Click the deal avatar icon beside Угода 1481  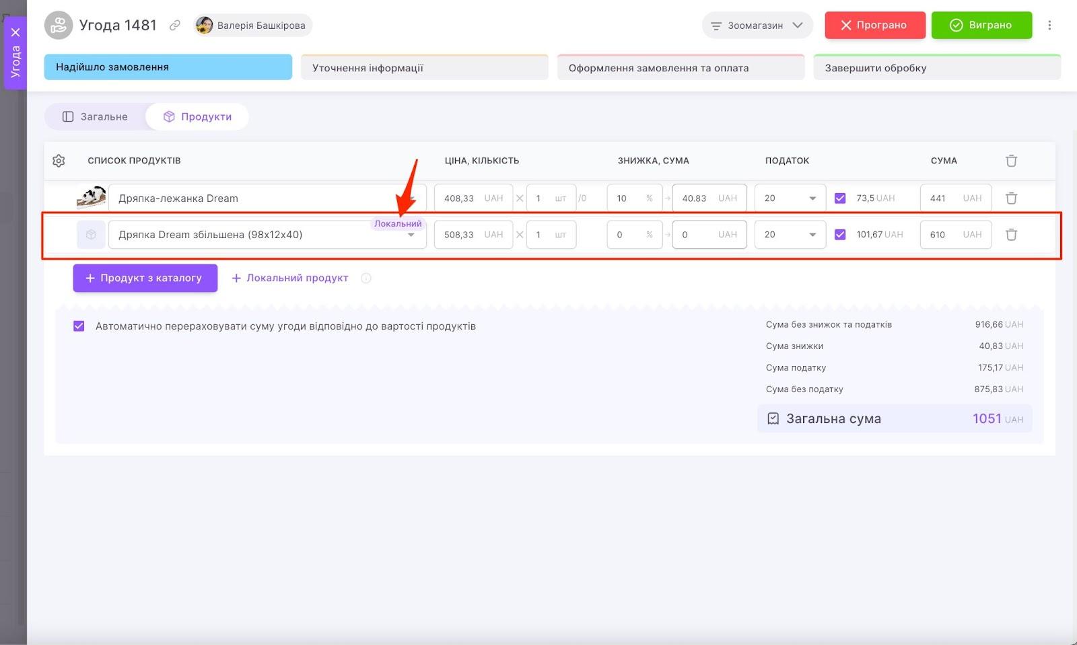click(59, 26)
